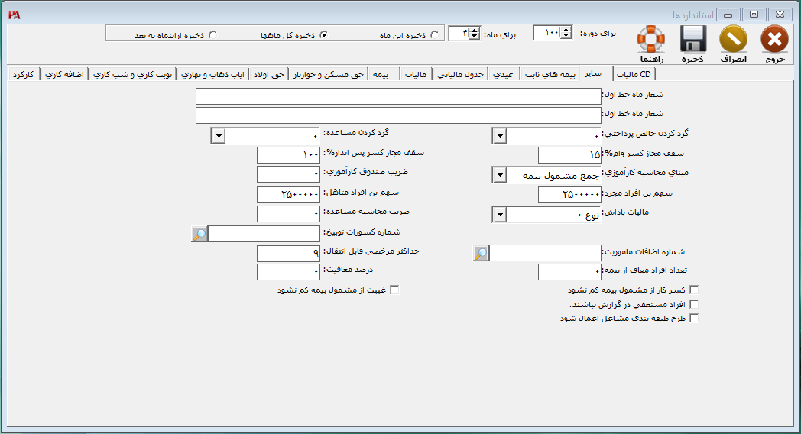This screenshot has width=801, height=434.
Task: Enable کسر کار از مشمول بیمه کم نشود checkbox
Action: 694,290
